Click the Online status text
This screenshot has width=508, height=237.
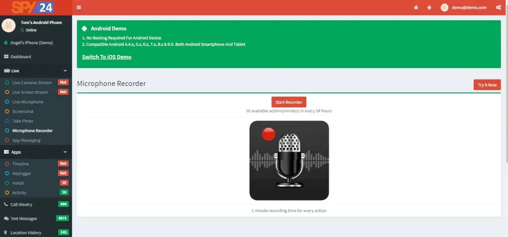coord(31,30)
